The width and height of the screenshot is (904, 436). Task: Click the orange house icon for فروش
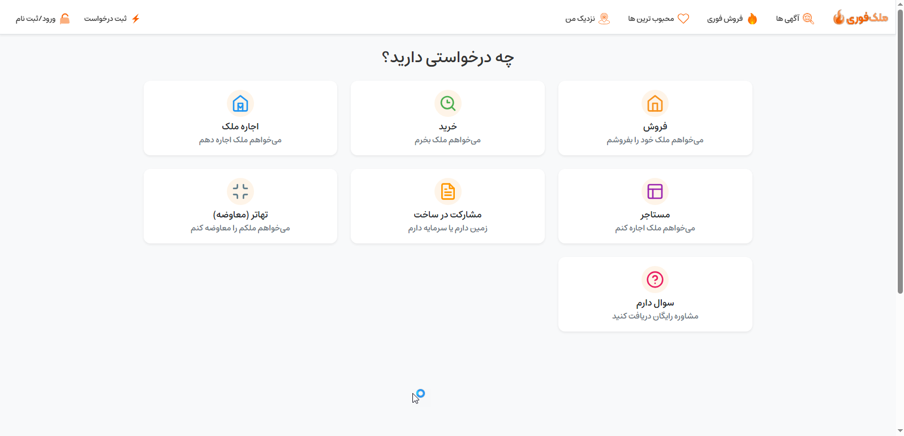click(655, 103)
